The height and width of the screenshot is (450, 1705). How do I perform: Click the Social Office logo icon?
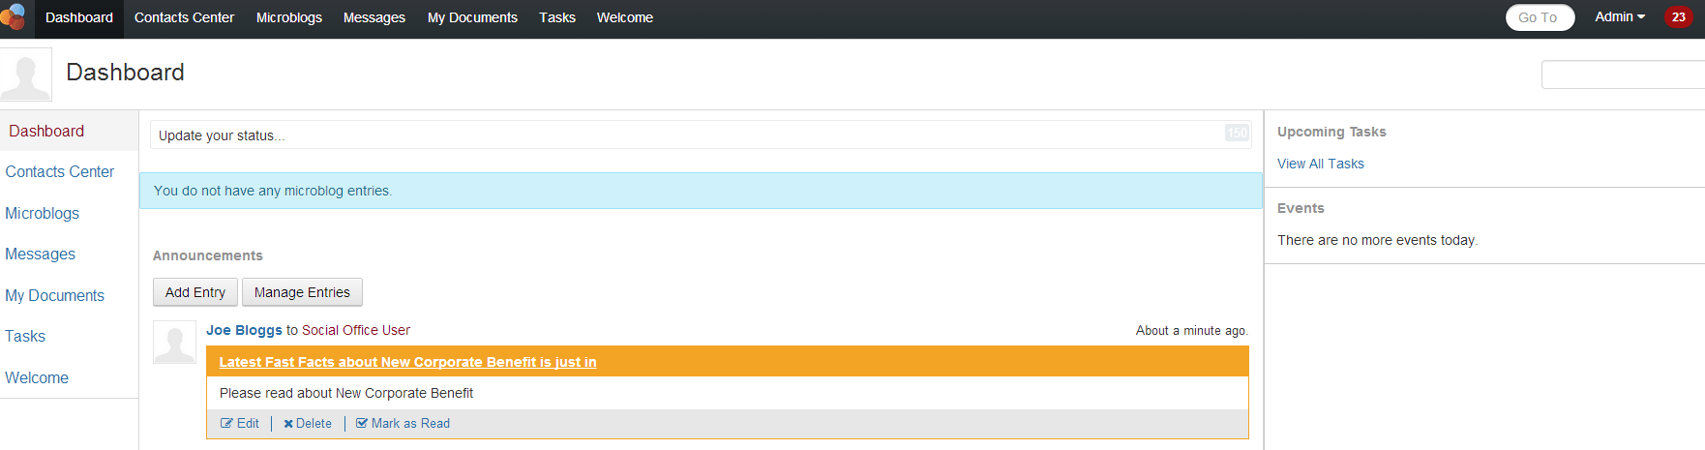coord(14,16)
